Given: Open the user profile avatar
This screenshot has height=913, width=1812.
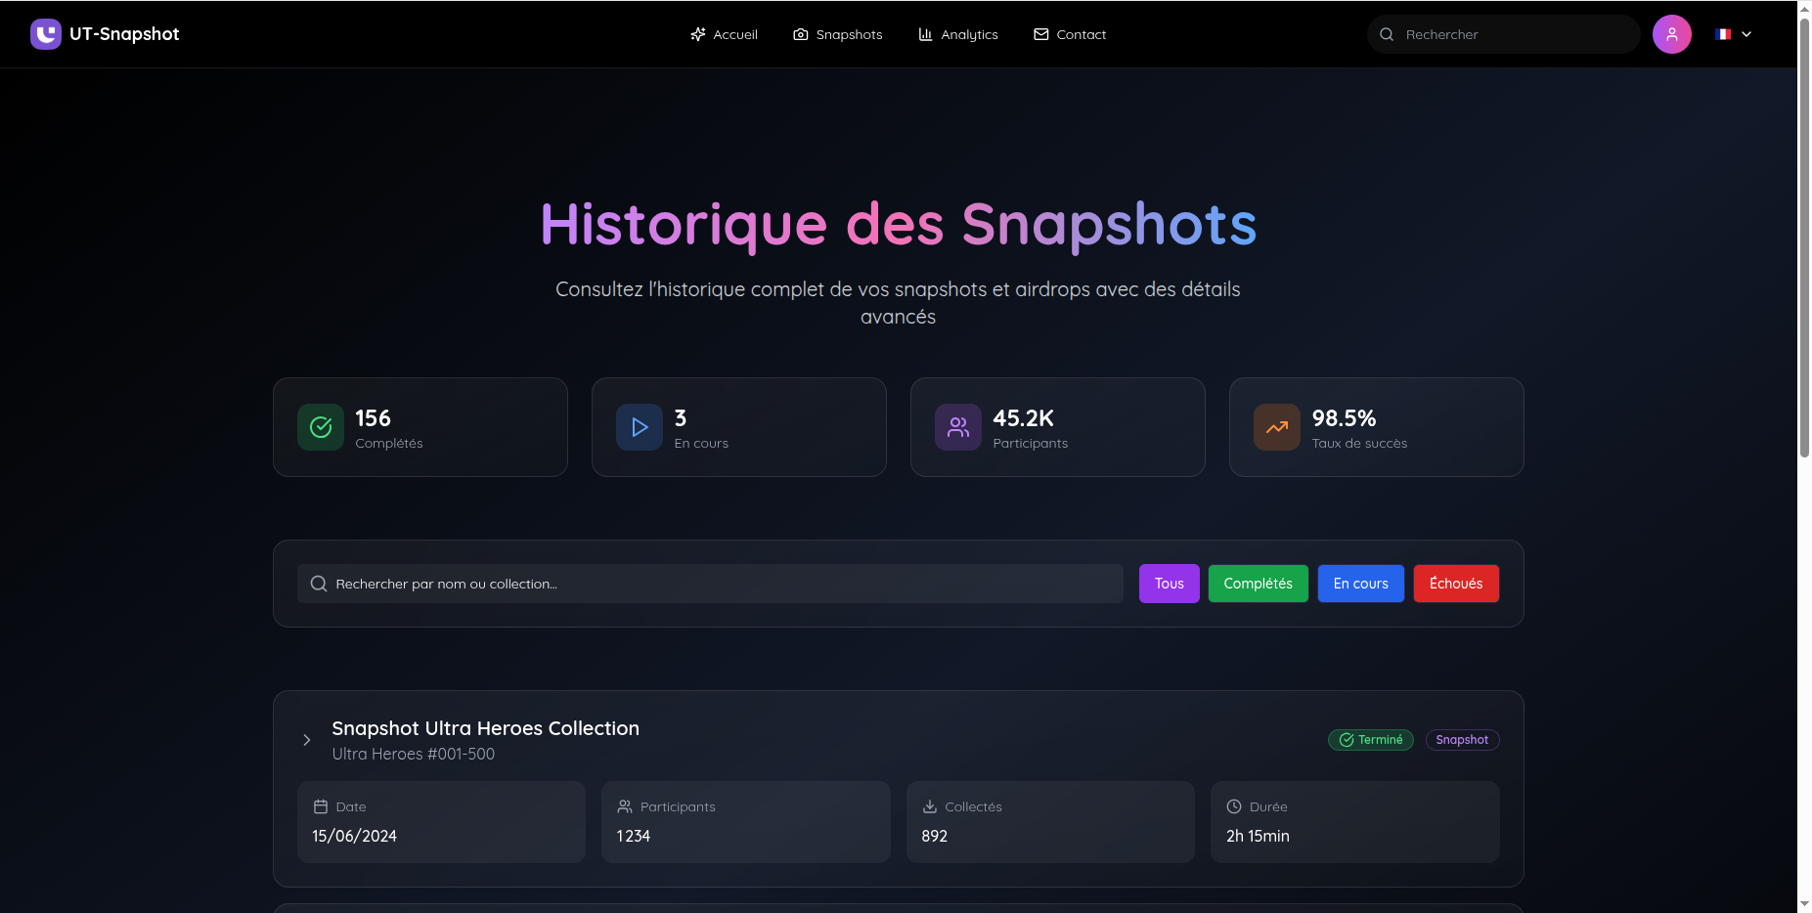Looking at the screenshot, I should click(x=1671, y=34).
